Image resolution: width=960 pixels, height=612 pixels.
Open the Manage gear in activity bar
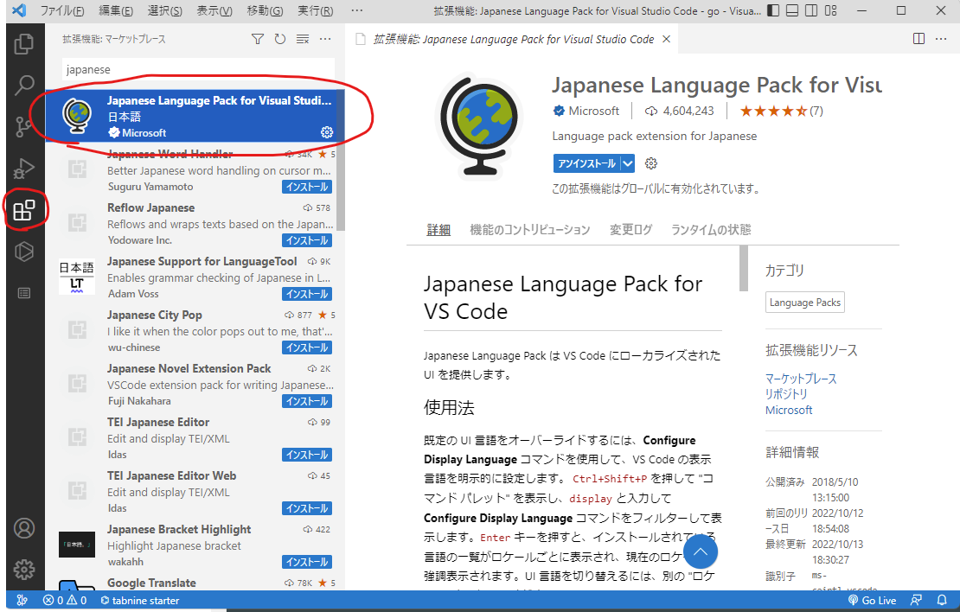(24, 570)
